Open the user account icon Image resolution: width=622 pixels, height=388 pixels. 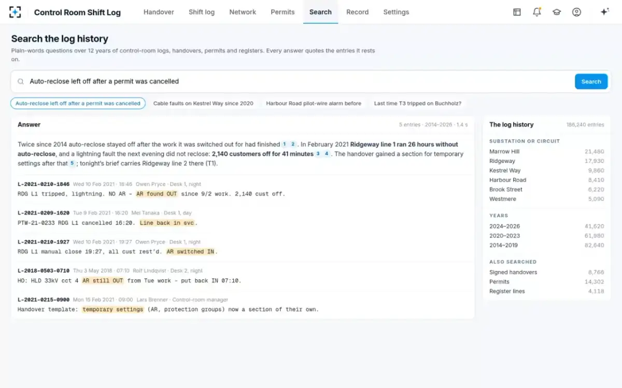tap(576, 12)
